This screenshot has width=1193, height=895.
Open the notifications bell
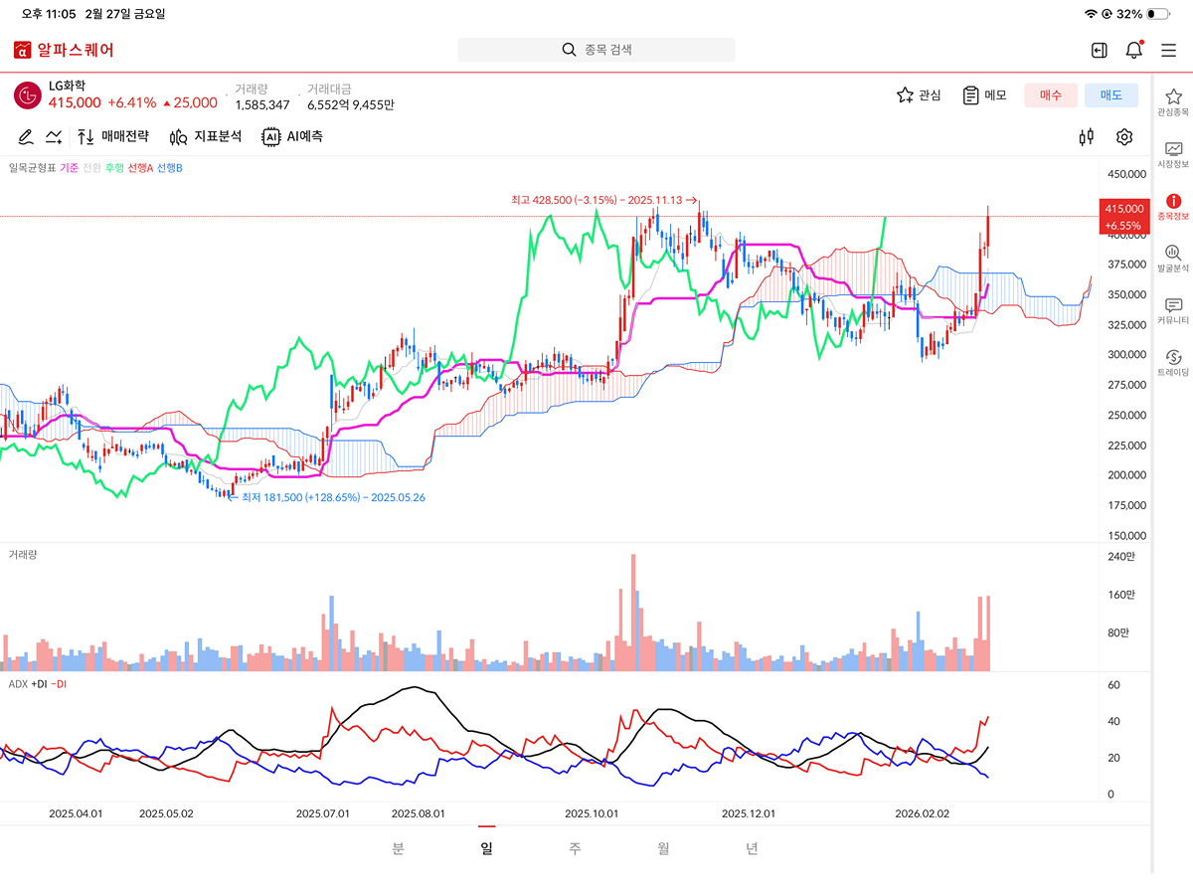1133,50
